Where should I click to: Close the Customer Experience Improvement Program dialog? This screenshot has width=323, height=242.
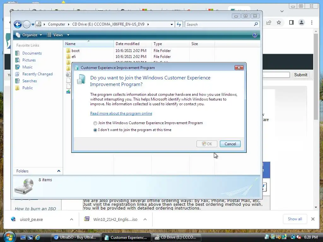239,68
